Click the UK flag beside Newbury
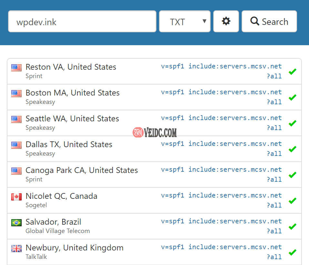The width and height of the screenshot is (309, 265). (x=16, y=249)
